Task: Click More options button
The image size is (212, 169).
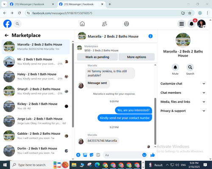Action: pyautogui.click(x=137, y=57)
